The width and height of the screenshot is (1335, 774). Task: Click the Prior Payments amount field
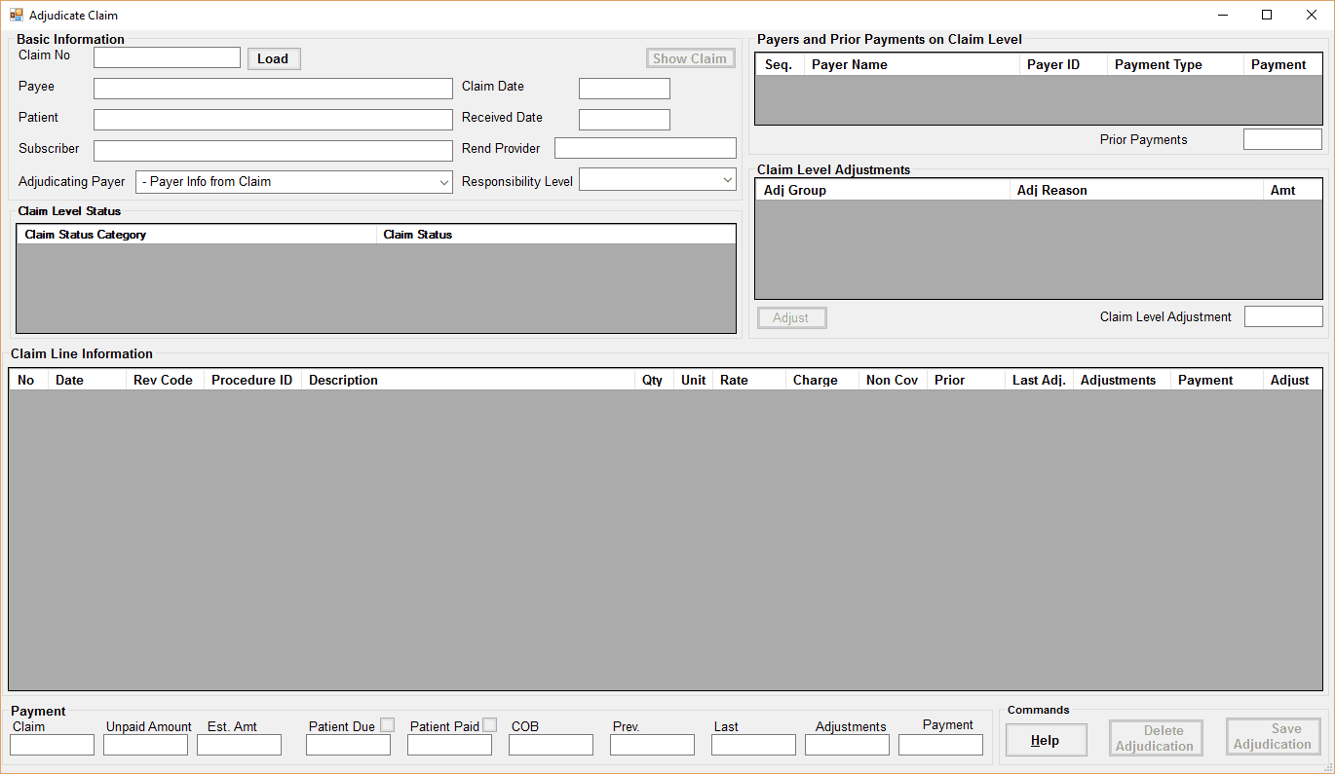tap(1282, 138)
